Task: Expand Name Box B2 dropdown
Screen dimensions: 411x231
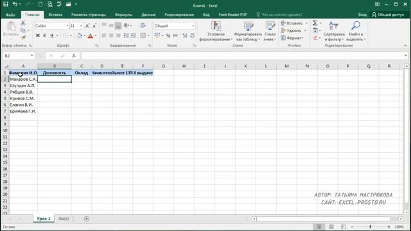Action: (31, 56)
